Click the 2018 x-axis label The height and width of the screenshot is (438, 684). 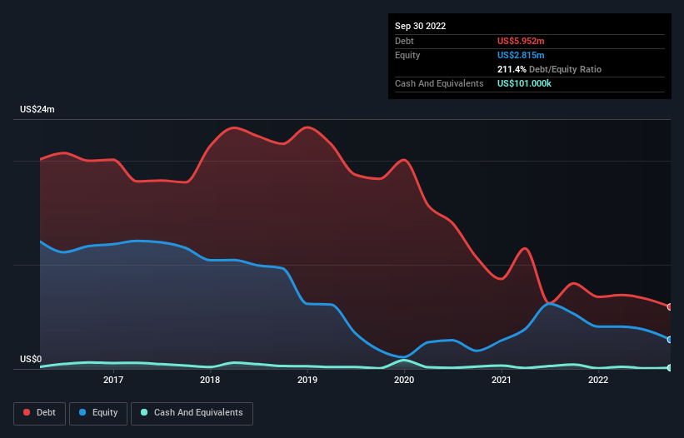coord(210,380)
